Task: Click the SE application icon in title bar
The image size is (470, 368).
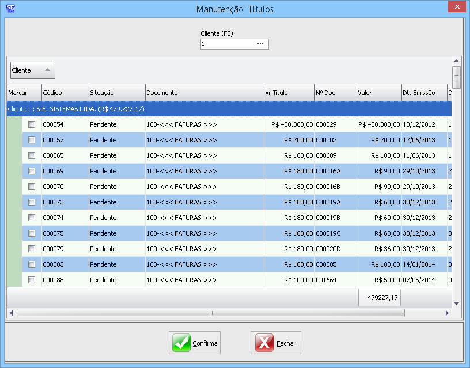Action: tap(10, 8)
